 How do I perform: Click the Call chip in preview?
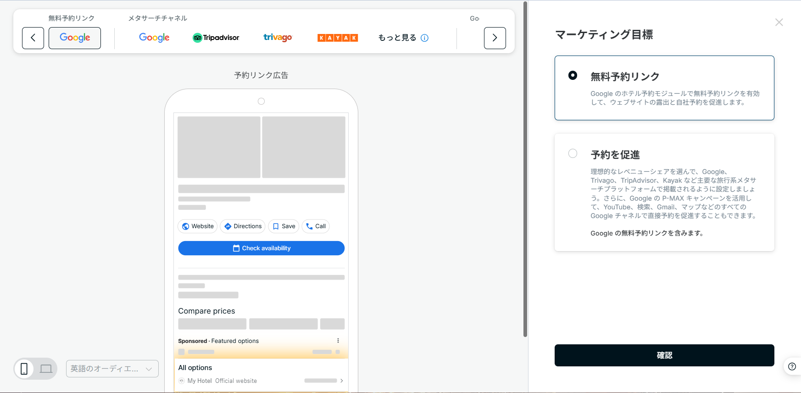coord(316,226)
